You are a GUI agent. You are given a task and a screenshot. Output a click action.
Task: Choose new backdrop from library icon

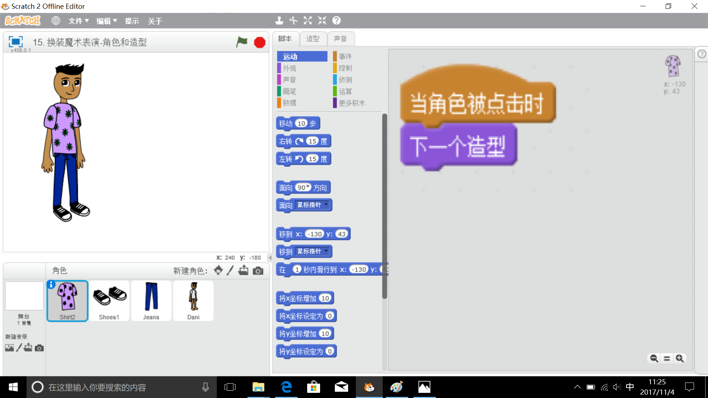10,348
